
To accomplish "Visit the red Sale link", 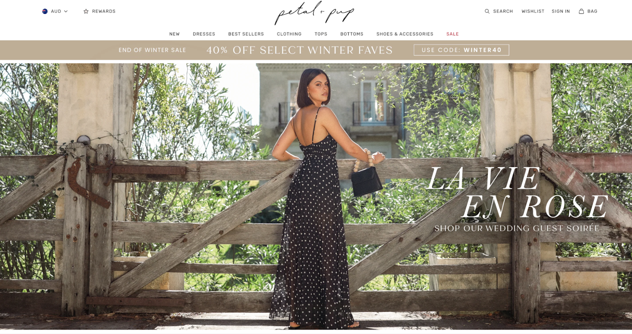I will [452, 34].
